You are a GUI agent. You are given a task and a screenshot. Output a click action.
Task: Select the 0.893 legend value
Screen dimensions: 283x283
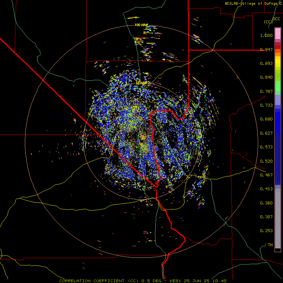pos(266,63)
